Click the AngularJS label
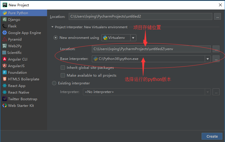225x142 pixels. (16, 66)
